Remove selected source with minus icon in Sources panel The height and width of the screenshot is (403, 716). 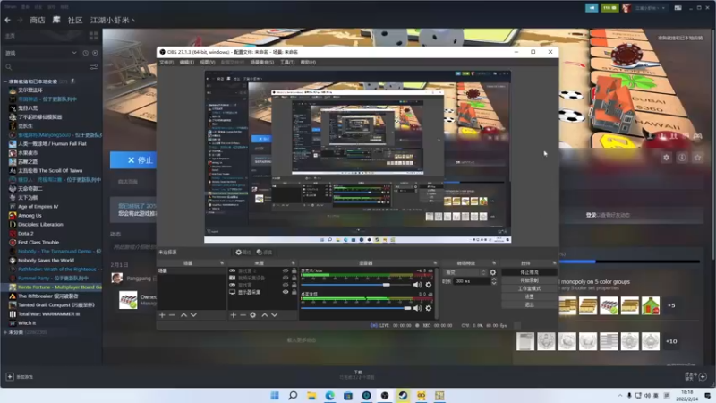243,315
